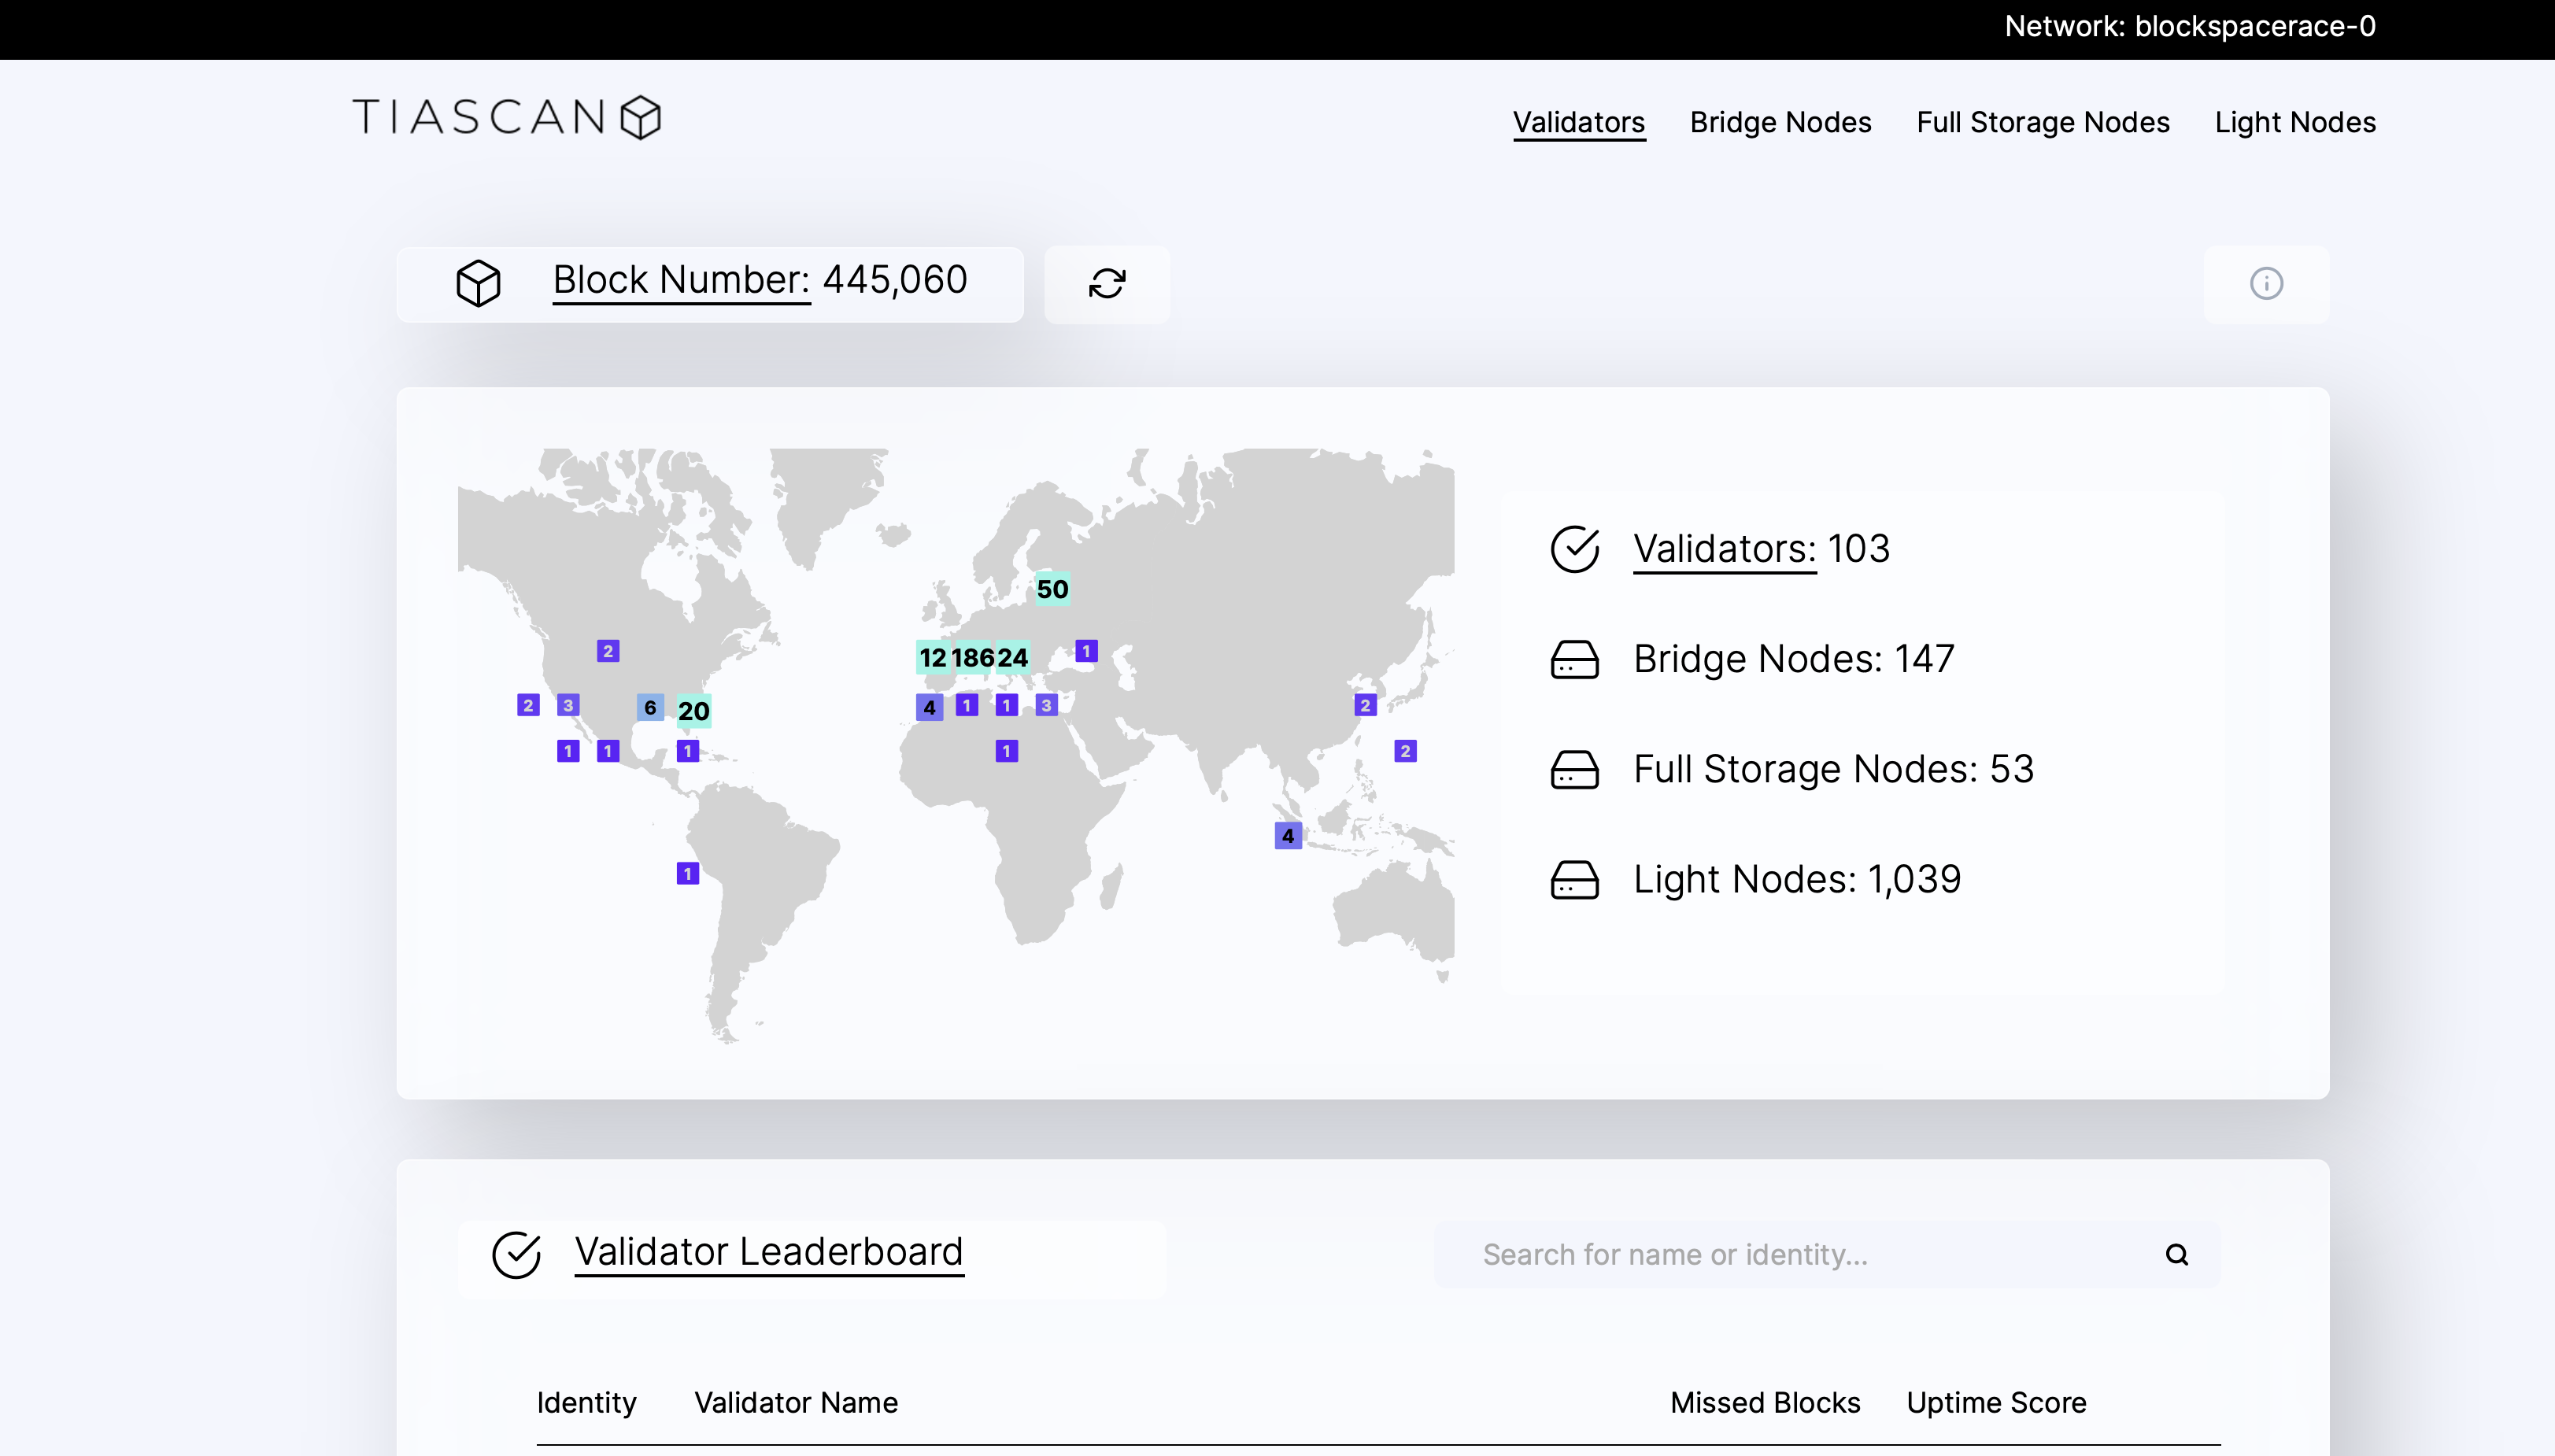The image size is (2555, 1456).
Task: Click the Validators: 103 stat link
Action: (x=1724, y=549)
